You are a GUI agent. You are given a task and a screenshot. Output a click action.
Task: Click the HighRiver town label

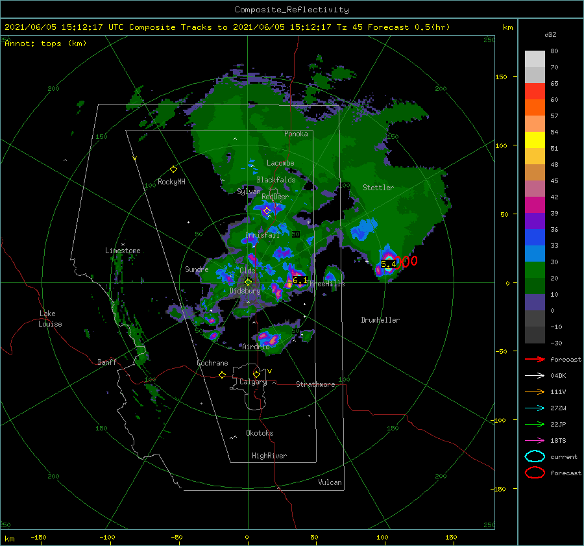point(269,456)
